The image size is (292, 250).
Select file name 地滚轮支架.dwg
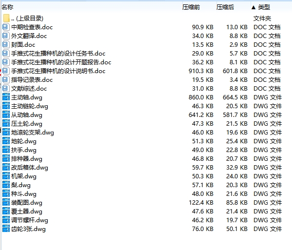pyautogui.click(x=32, y=133)
